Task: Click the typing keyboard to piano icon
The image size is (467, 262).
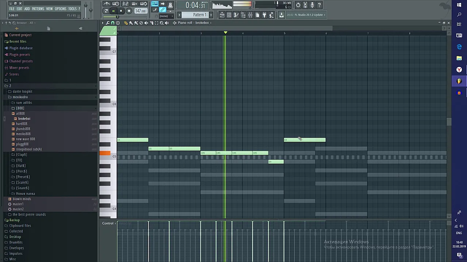Action: tap(155, 4)
